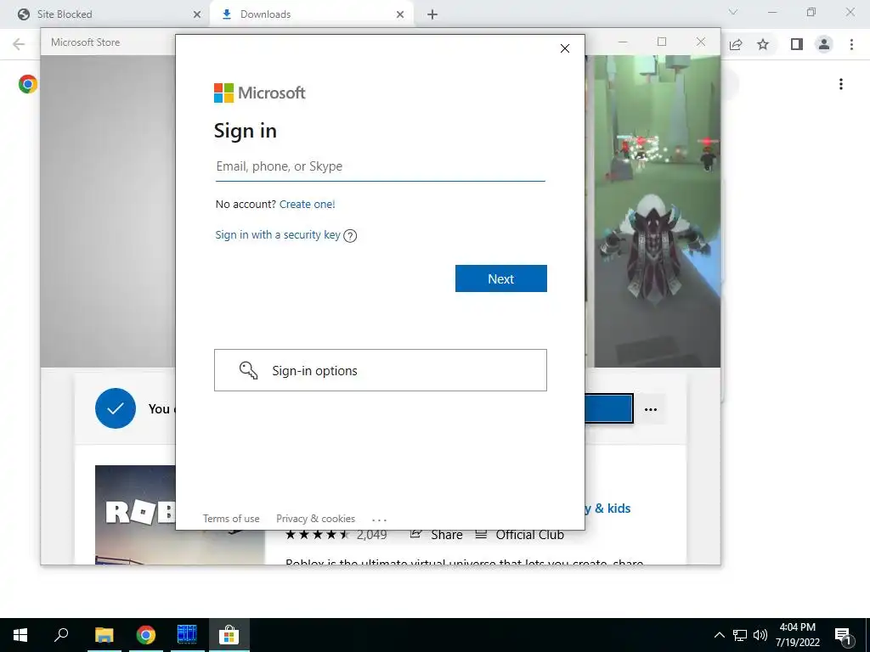Click the Roblox logo artwork thumbnail
This screenshot has width=870, height=652.
tap(135, 514)
